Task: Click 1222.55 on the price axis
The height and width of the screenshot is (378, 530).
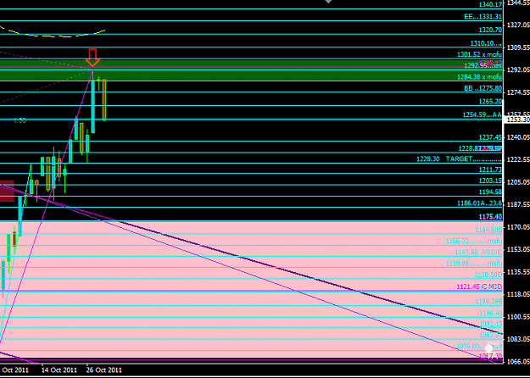Action: click(x=518, y=159)
